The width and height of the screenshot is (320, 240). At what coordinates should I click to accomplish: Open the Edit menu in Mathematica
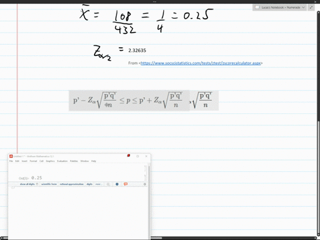pyautogui.click(x=17, y=161)
